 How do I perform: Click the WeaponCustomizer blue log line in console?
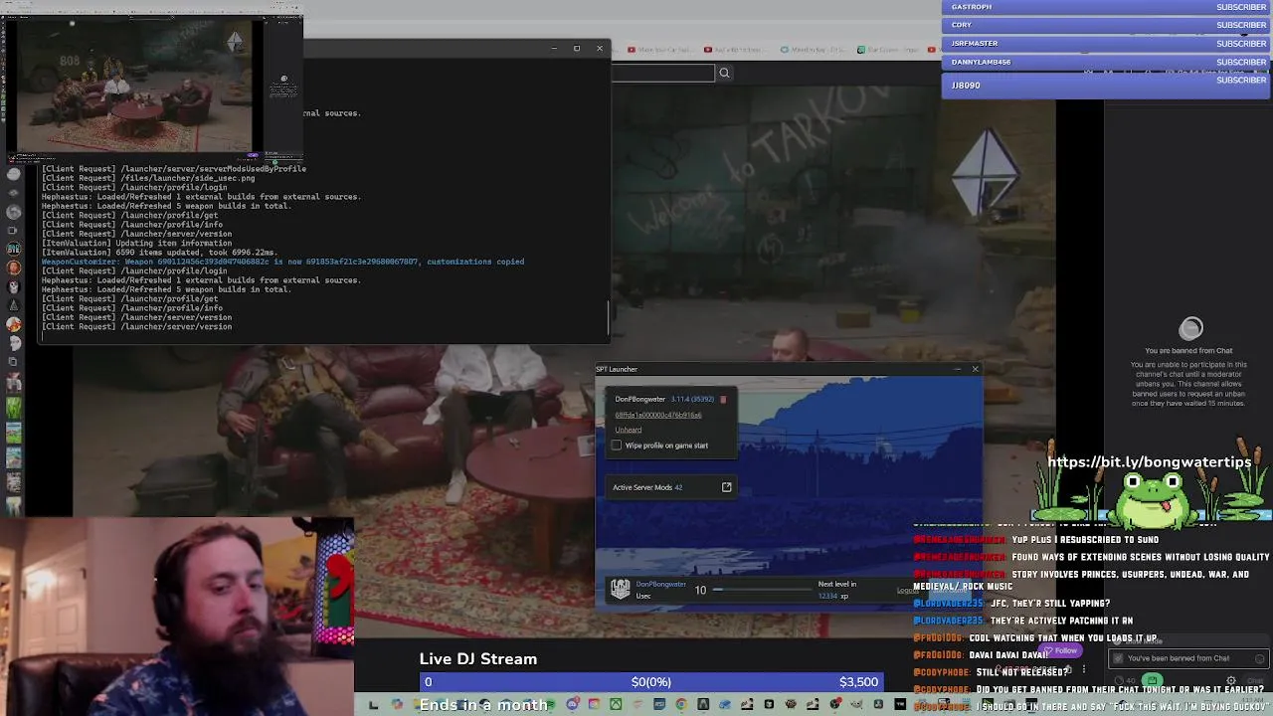282,262
